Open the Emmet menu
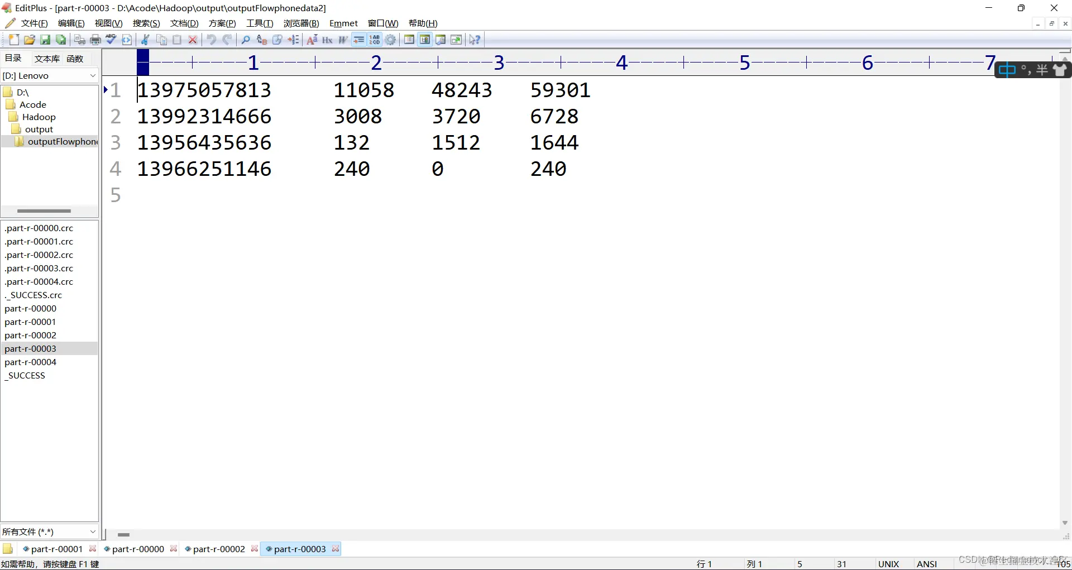Viewport: 1072px width, 570px height. pyautogui.click(x=343, y=23)
